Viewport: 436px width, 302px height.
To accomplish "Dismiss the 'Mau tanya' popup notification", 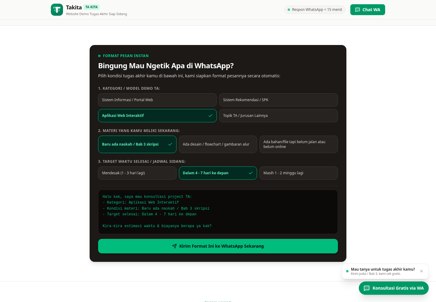I will [x=421, y=271].
